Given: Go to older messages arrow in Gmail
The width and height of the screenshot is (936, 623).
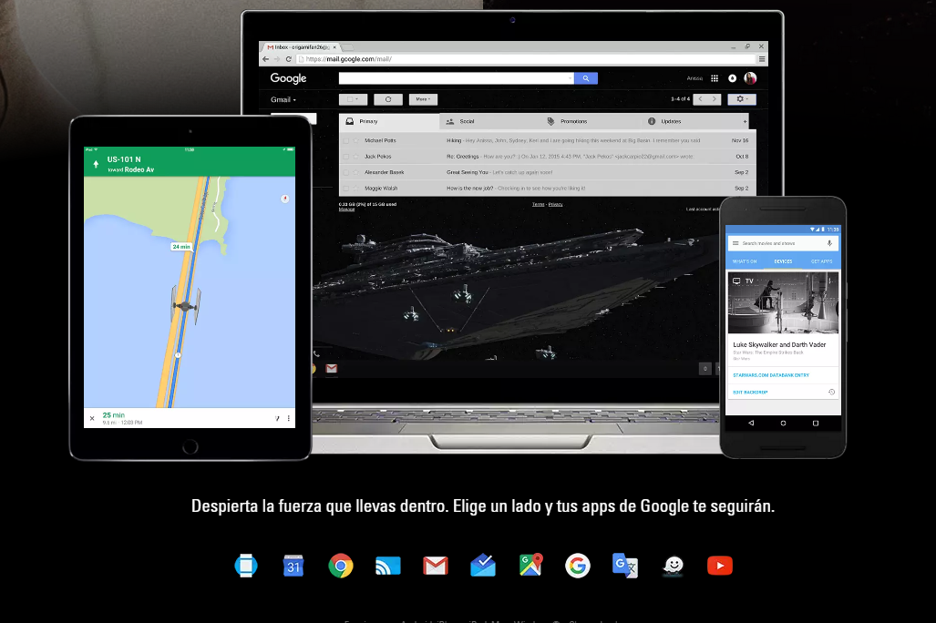Looking at the screenshot, I should coord(714,99).
